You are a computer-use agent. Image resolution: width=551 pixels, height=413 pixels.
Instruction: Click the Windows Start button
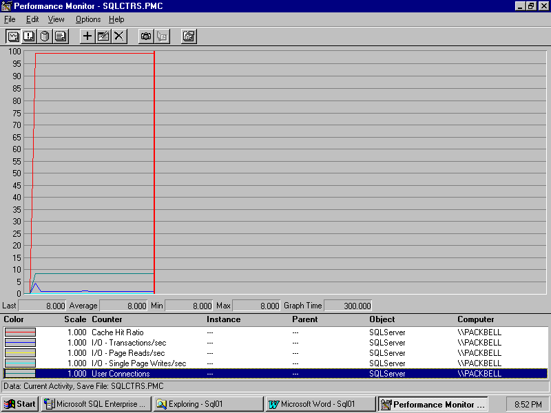20,404
